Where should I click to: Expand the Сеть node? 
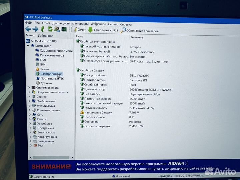30,114
